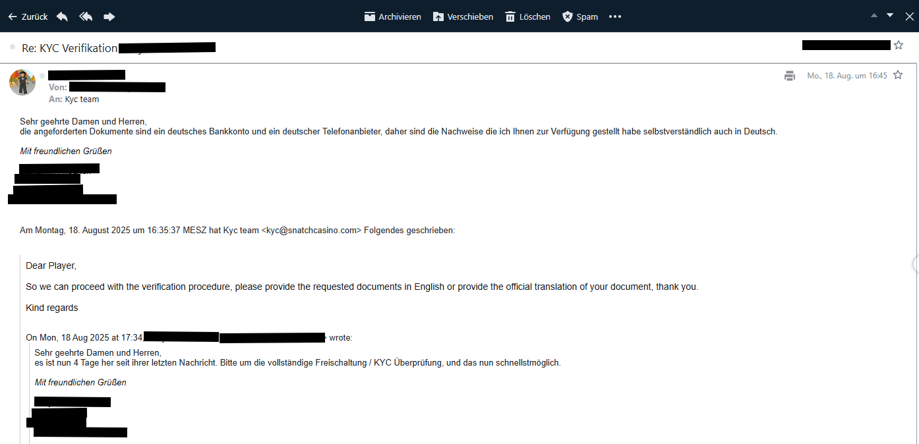Image resolution: width=919 pixels, height=444 pixels.
Task: Close the email view with X
Action: pos(909,16)
